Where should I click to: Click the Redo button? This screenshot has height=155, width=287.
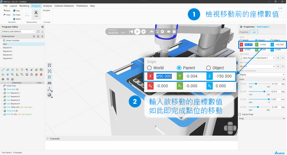click(7, 11)
